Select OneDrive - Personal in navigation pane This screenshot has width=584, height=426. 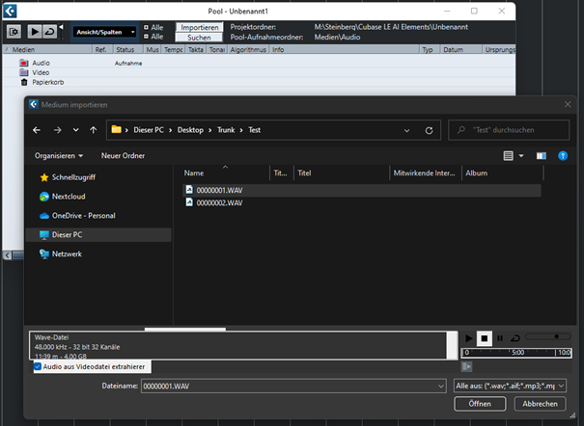(x=77, y=216)
